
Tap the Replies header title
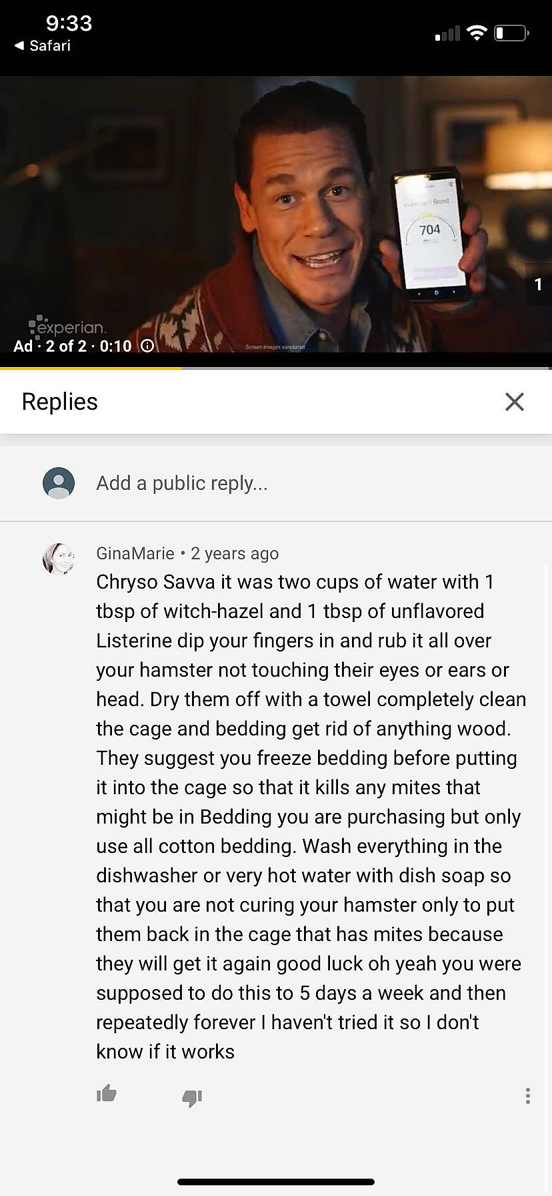(x=60, y=402)
